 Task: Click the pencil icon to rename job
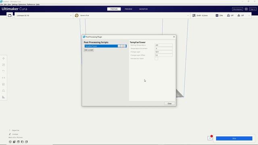(x=10, y=134)
